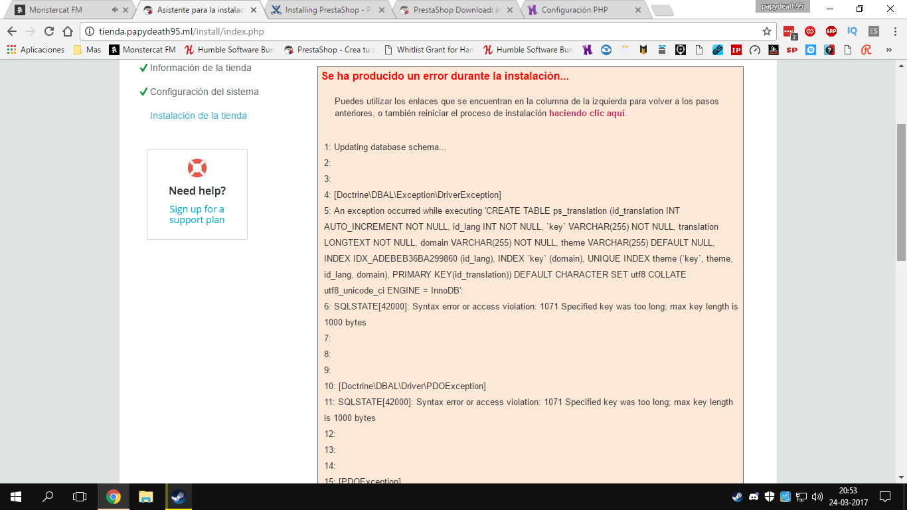Open the red SP bookmark
The image size is (907, 510).
tap(792, 50)
